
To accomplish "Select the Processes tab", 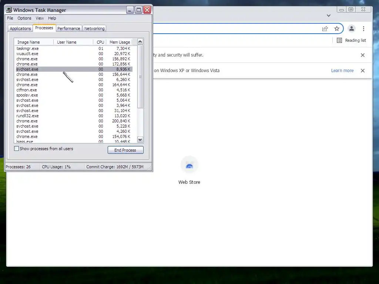I will pos(44,28).
